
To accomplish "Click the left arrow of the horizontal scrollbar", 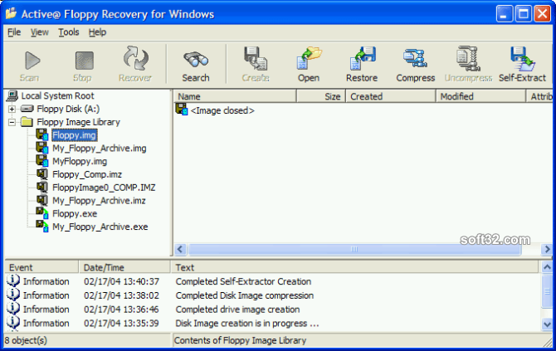I will coord(180,249).
